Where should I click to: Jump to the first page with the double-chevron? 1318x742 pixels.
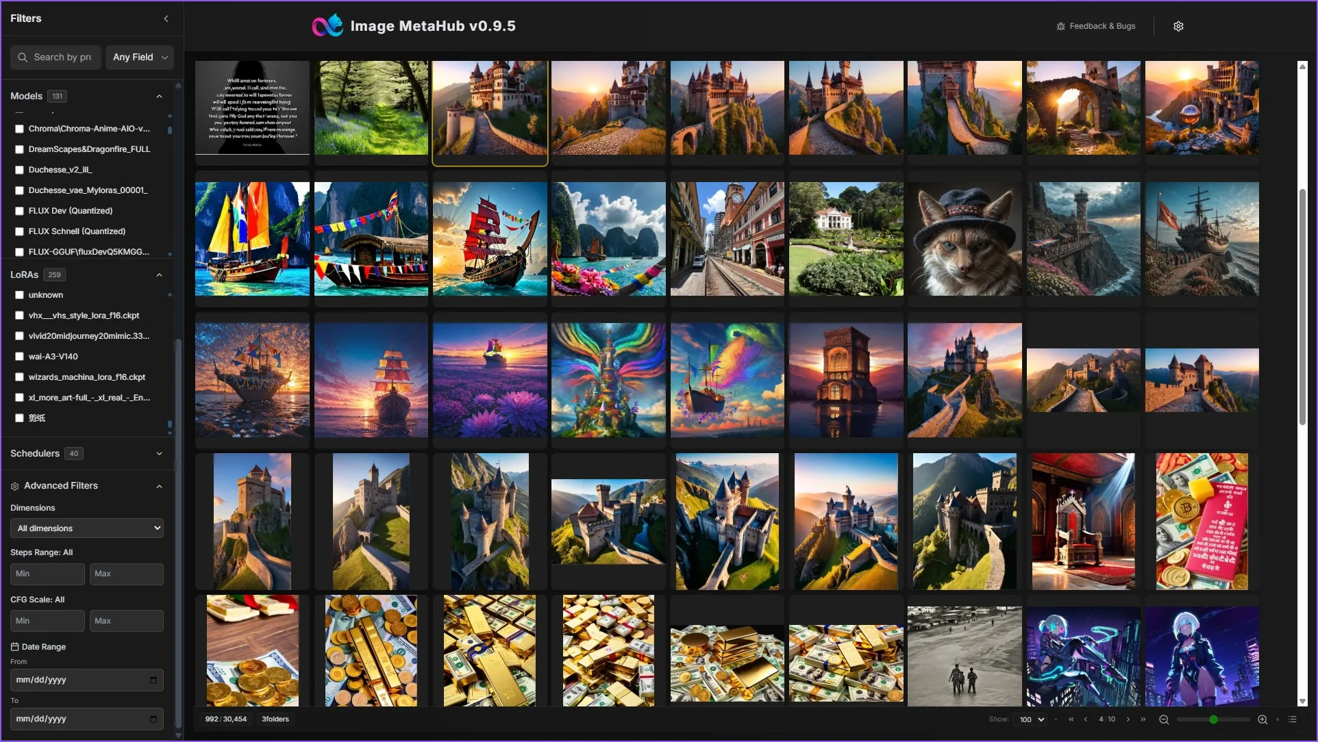coord(1071,719)
